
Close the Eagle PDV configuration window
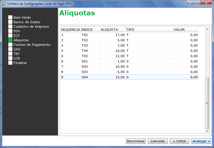point(206,3)
